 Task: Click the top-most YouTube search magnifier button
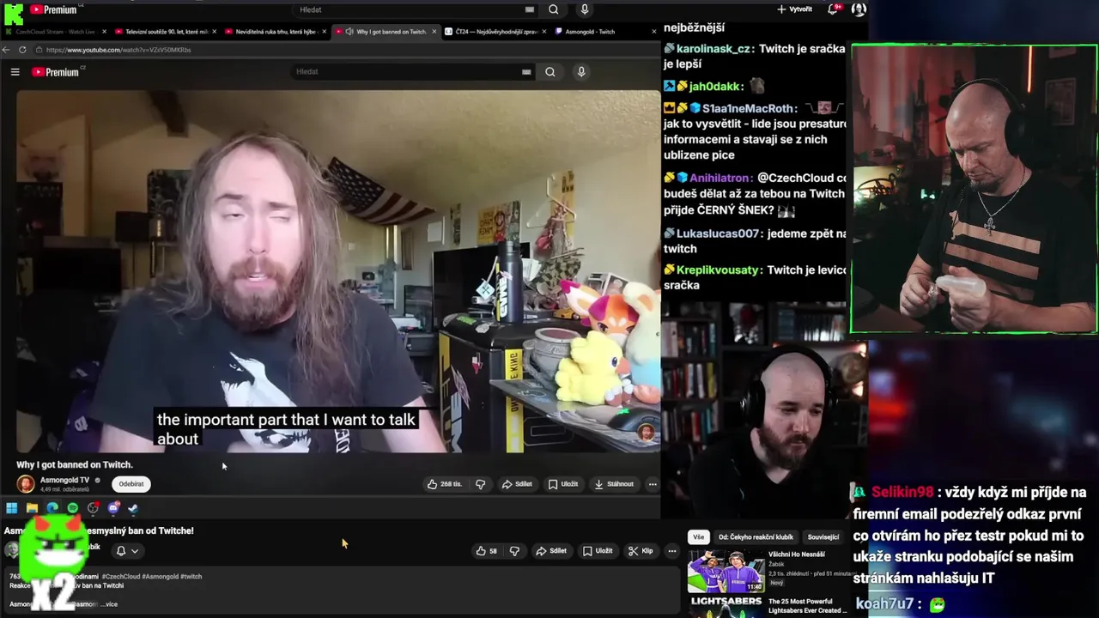coord(554,9)
